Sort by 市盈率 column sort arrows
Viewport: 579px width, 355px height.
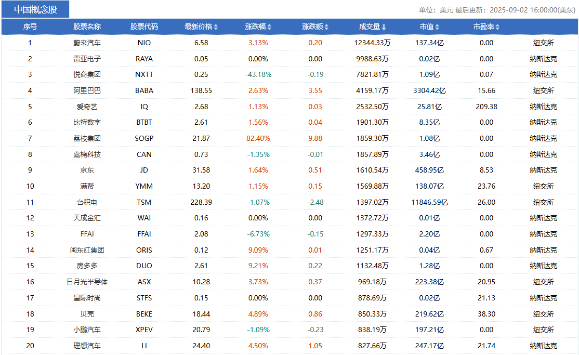(x=498, y=27)
